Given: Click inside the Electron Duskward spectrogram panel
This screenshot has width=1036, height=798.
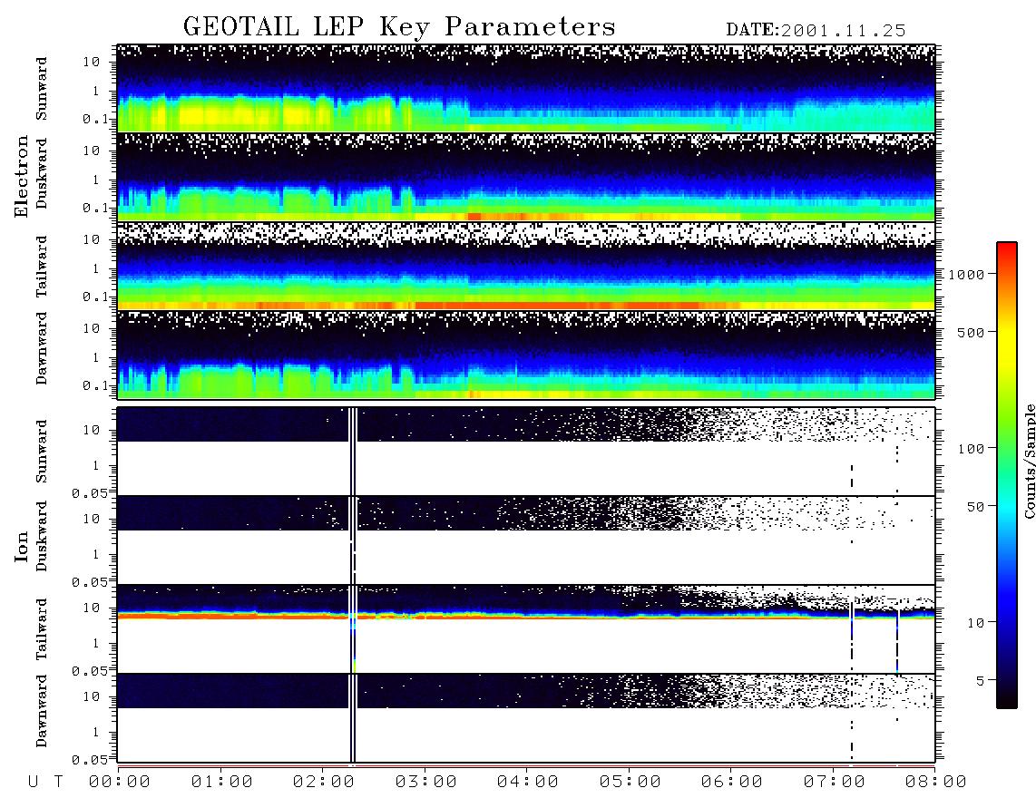Looking at the screenshot, I should pos(526,177).
